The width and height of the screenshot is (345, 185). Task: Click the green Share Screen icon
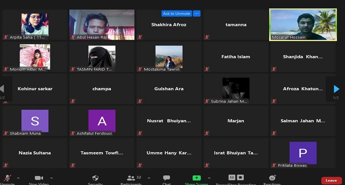point(196,178)
